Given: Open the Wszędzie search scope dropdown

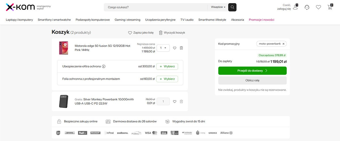Looking at the screenshot, I should [218, 7].
